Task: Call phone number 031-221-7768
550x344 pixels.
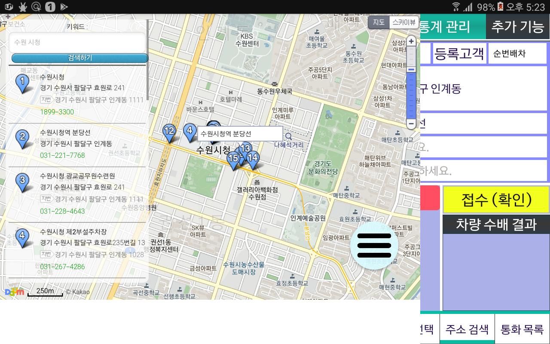Action: pos(62,155)
